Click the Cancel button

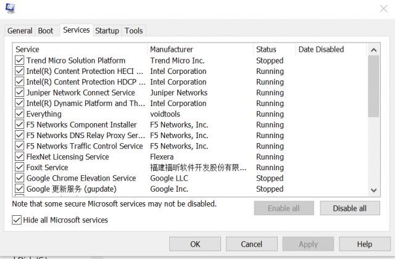[251, 244]
